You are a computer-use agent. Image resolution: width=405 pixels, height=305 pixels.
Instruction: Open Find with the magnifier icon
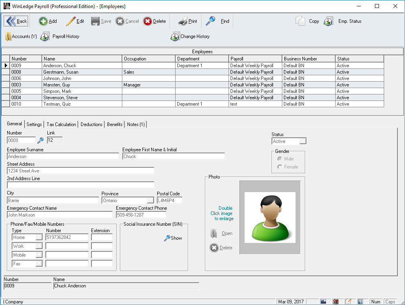click(x=211, y=21)
